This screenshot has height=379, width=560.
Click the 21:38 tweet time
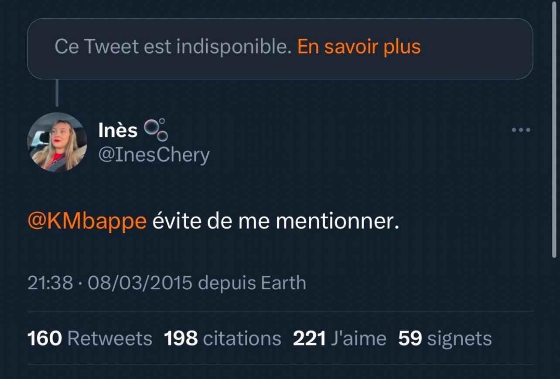click(x=50, y=283)
